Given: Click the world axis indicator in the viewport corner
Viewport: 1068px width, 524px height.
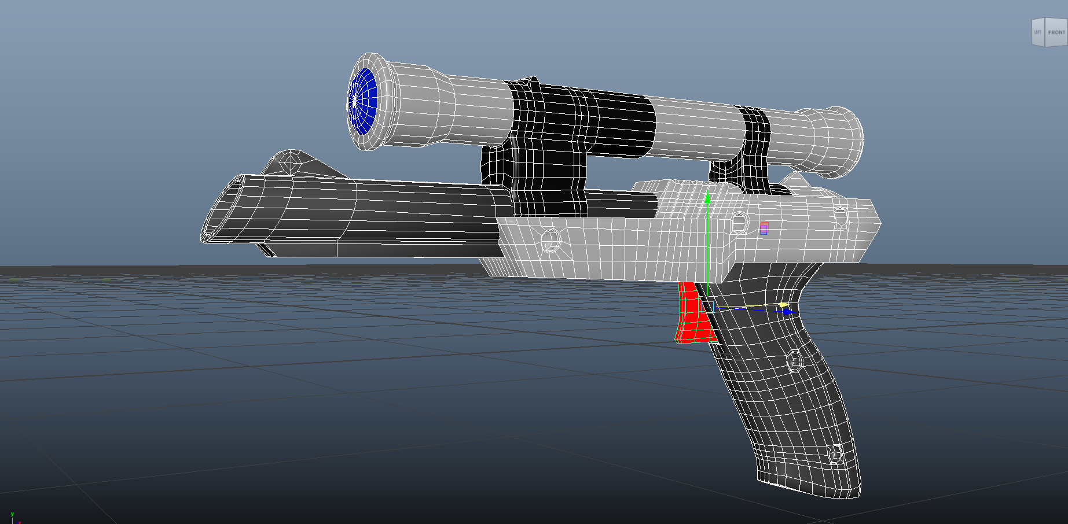Looking at the screenshot, I should (14, 518).
